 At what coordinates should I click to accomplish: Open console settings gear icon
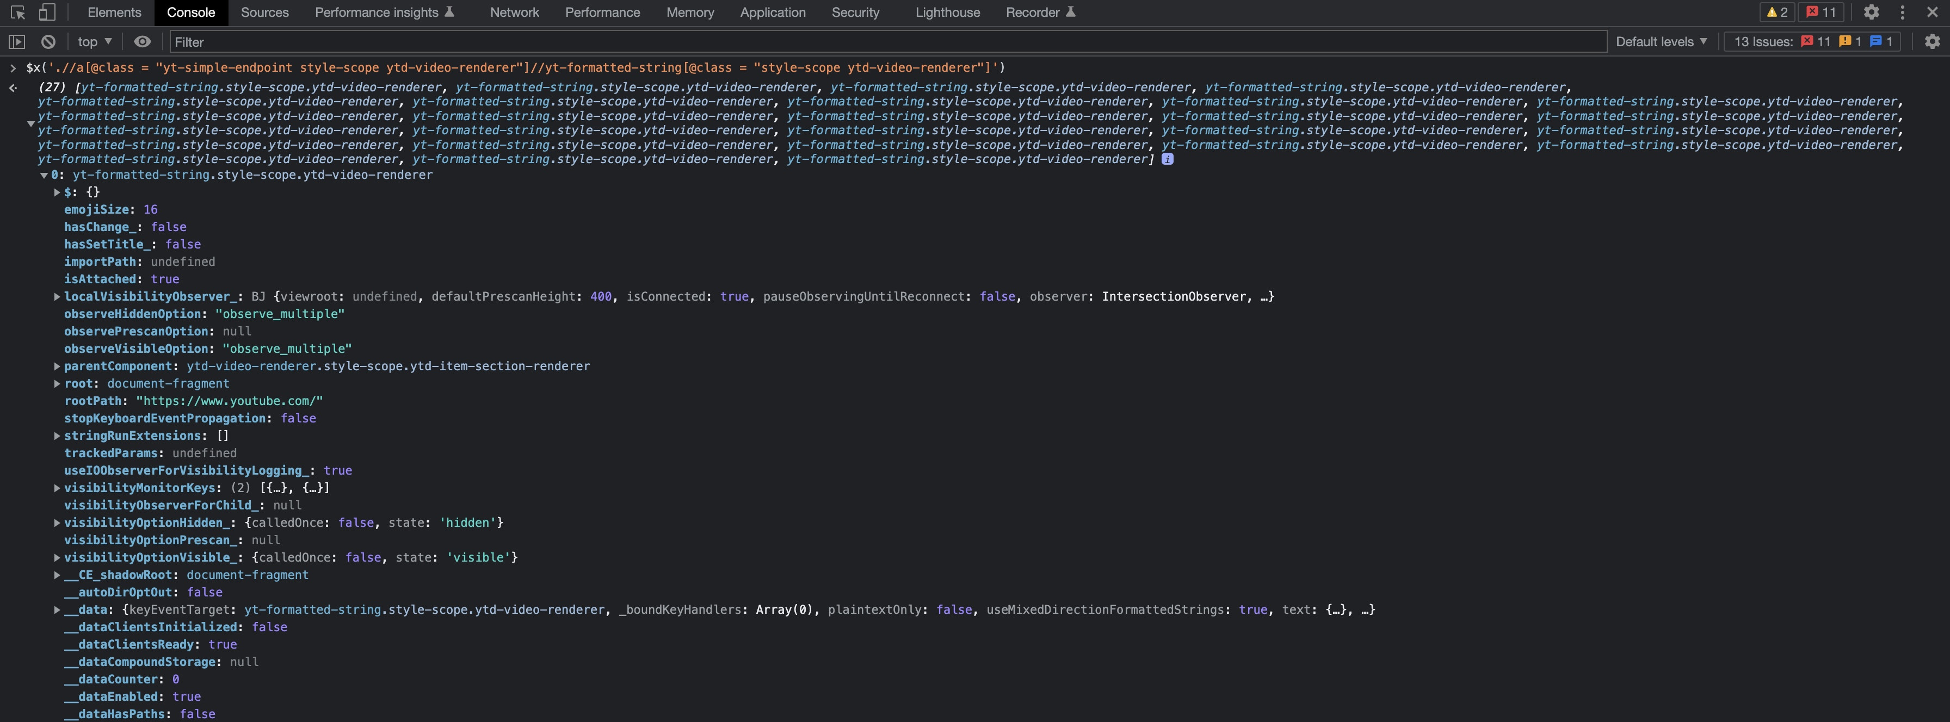coord(1933,41)
